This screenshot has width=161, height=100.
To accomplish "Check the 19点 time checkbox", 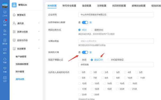I will coord(105,89).
